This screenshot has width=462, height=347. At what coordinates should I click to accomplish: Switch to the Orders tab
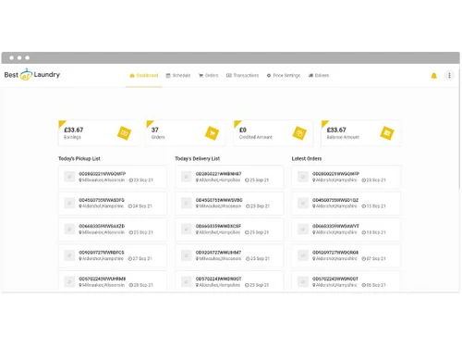point(209,76)
